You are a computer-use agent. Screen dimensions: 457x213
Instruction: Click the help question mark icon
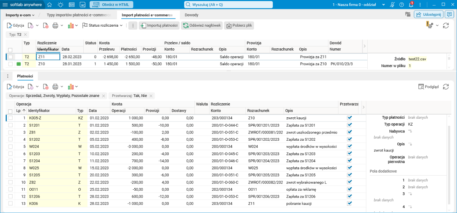401,5
